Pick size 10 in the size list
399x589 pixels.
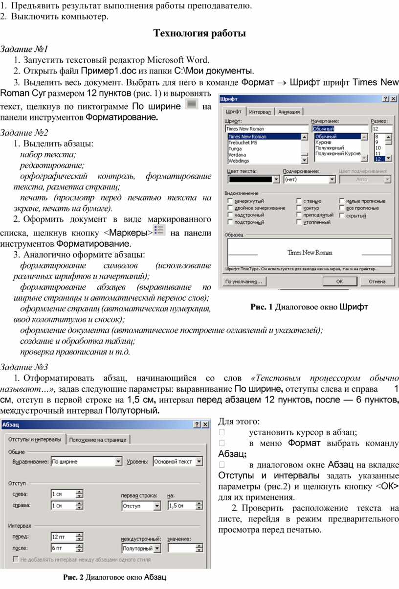pos(379,148)
